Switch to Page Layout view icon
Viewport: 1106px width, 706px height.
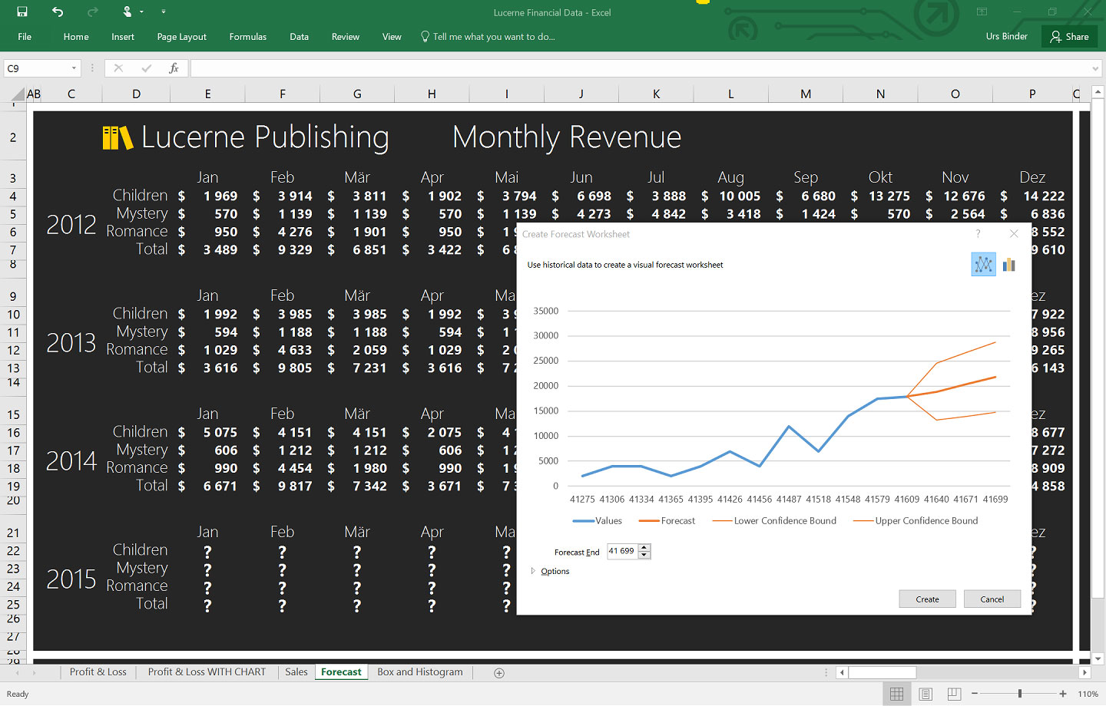pos(926,694)
